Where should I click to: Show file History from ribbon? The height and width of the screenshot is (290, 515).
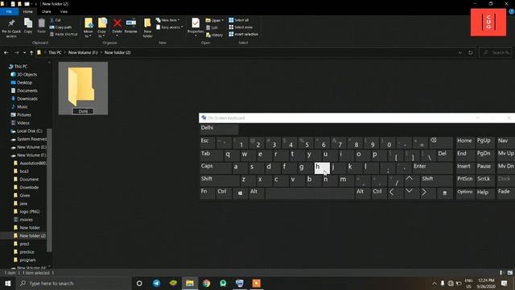pos(215,35)
